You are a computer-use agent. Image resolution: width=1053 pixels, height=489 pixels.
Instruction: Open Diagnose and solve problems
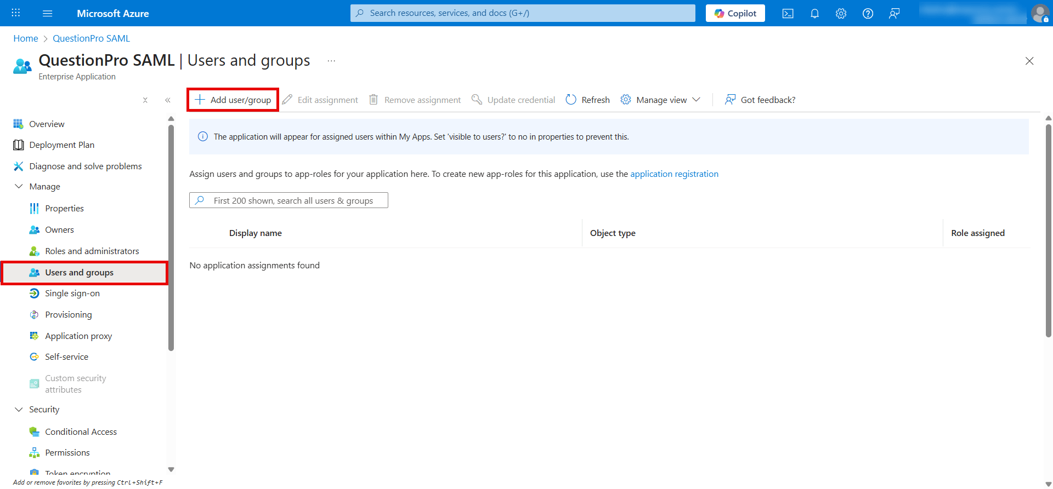(85, 166)
